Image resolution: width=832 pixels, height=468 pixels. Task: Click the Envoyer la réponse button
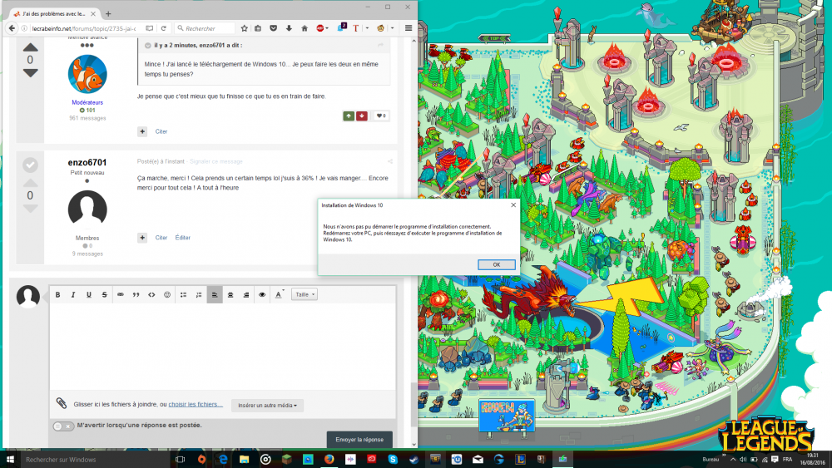click(x=359, y=440)
